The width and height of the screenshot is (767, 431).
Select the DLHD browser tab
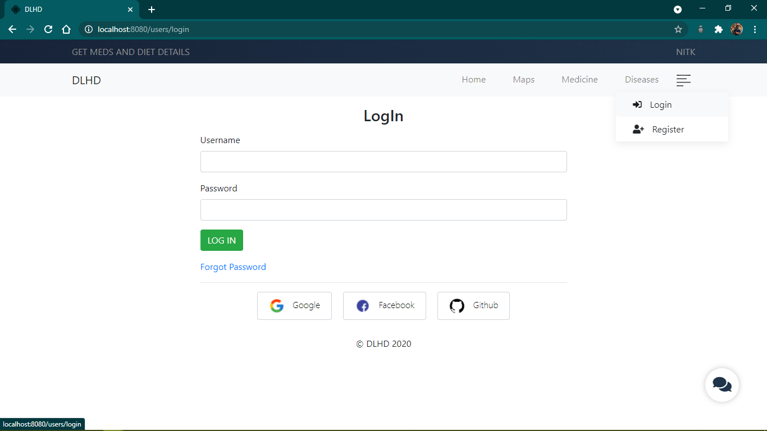[71, 10]
